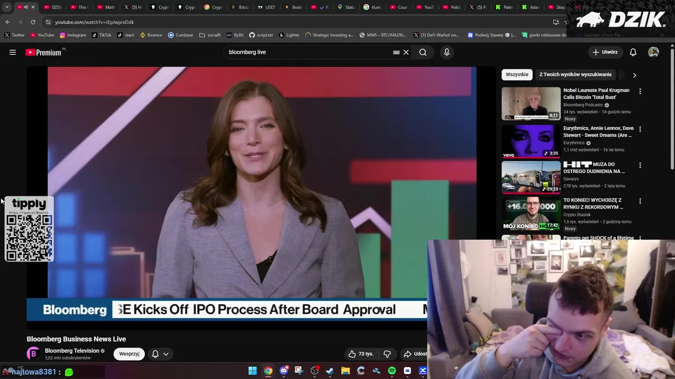Open more options for the MUZA DO OSTREGO video
Screen dimensions: 675x379
[x=640, y=165]
